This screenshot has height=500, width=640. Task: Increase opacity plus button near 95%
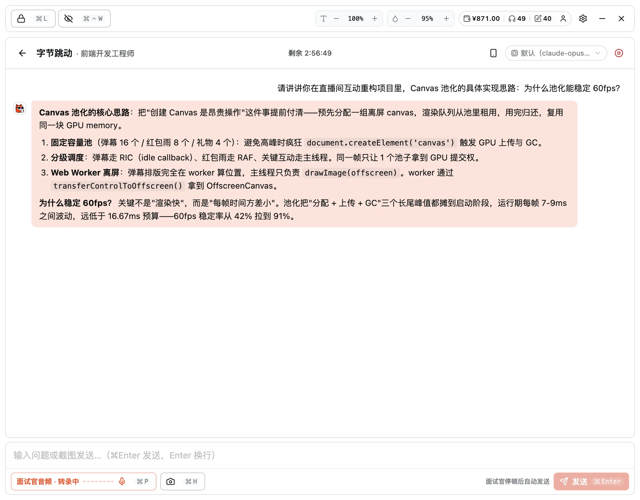click(x=446, y=19)
